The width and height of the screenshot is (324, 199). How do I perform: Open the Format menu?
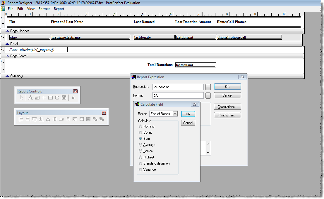click(44, 8)
